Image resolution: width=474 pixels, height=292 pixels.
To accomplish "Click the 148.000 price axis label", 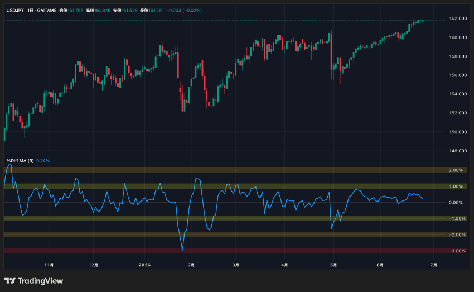I will coord(458,151).
